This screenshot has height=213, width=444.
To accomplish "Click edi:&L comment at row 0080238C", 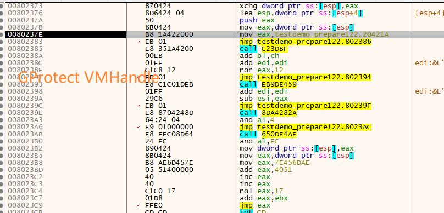I will (429, 63).
